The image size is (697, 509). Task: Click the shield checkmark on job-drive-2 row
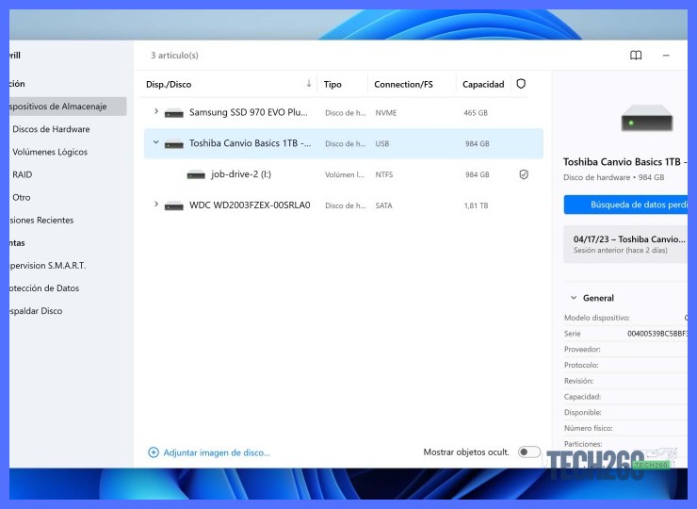pyautogui.click(x=524, y=174)
